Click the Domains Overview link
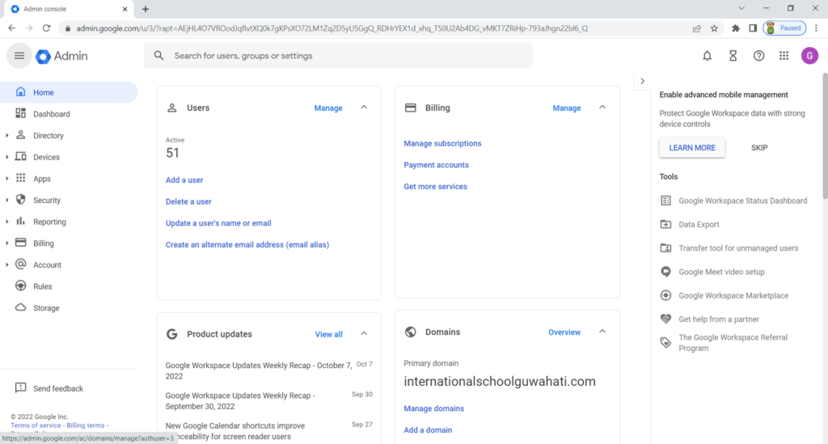 [x=564, y=332]
